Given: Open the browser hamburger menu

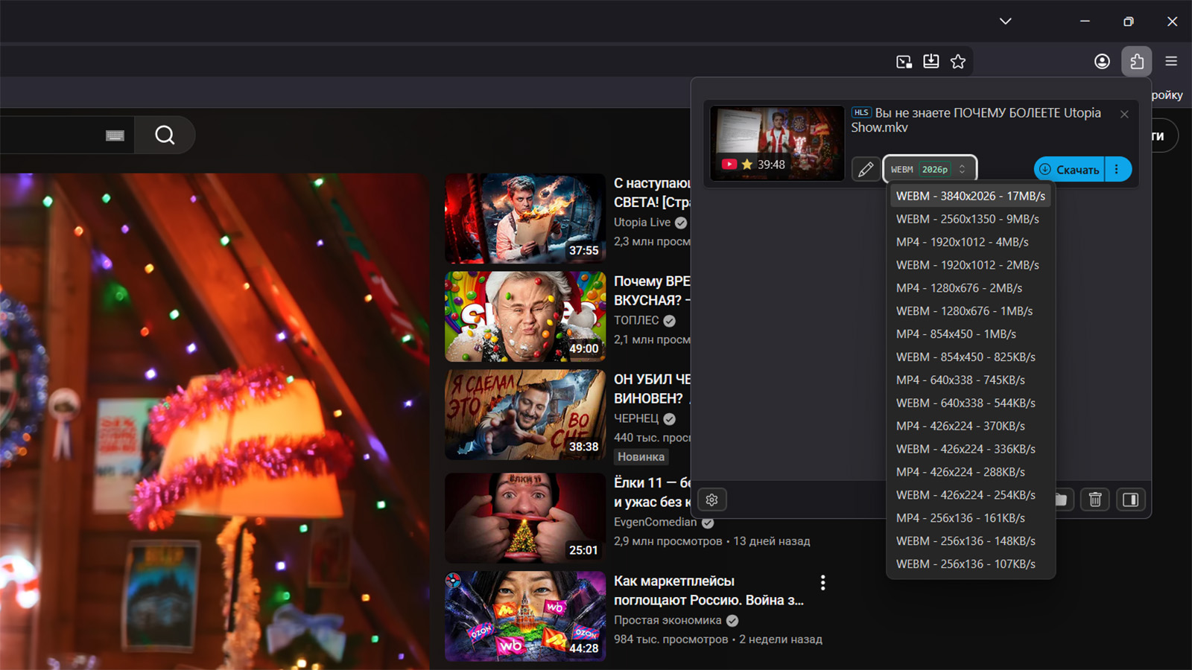Looking at the screenshot, I should pyautogui.click(x=1171, y=62).
